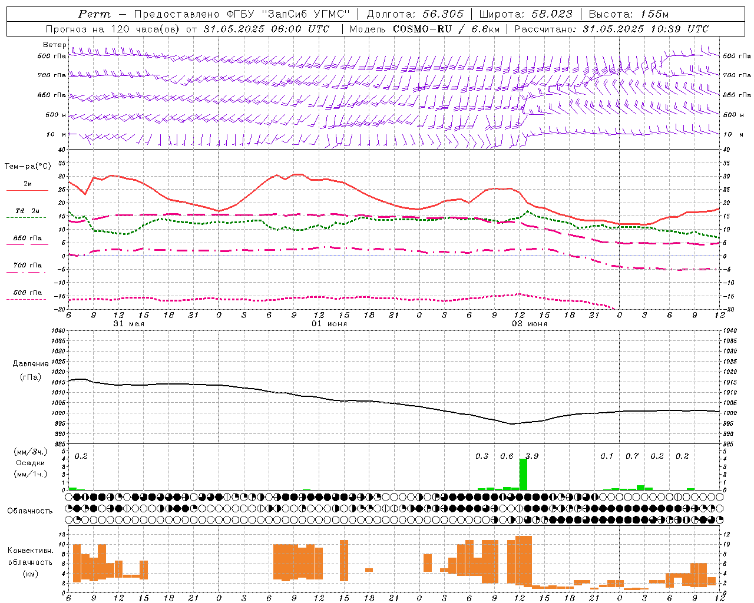Click the 0.7 precipitation value
This screenshot has width=754, height=603.
632,456
